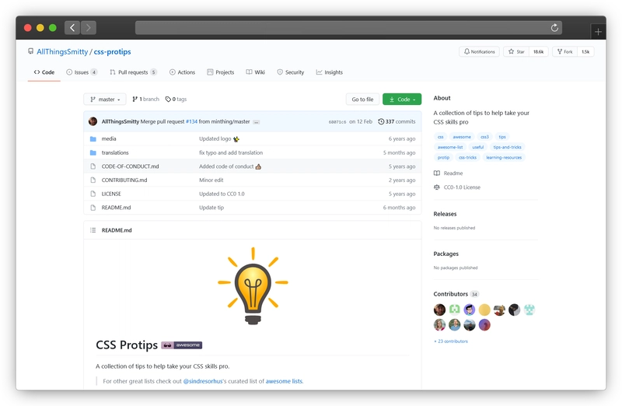The width and height of the screenshot is (622, 406).
Task: Click the browser forward arrow button
Action: coord(89,28)
